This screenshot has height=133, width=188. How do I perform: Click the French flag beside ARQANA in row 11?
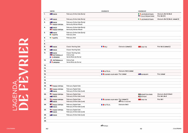coord(51,57)
